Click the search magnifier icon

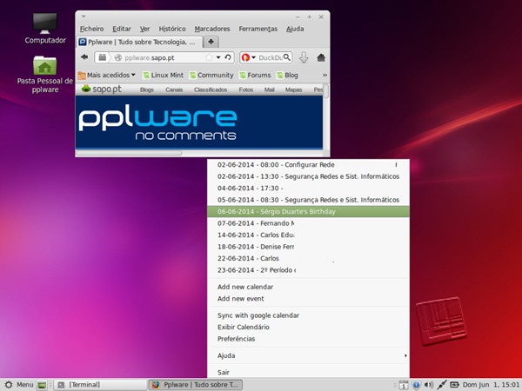point(287,57)
